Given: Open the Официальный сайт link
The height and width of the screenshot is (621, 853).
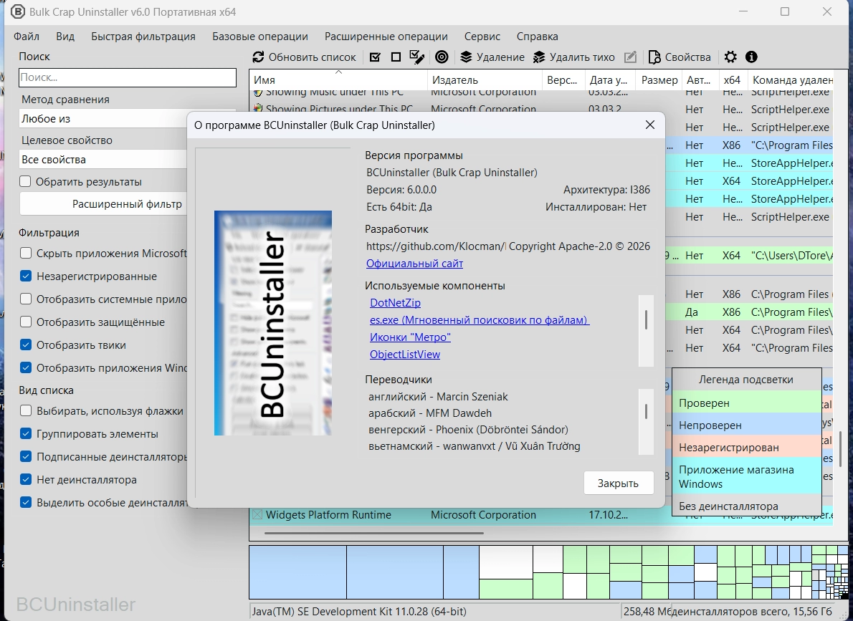Looking at the screenshot, I should coord(414,264).
